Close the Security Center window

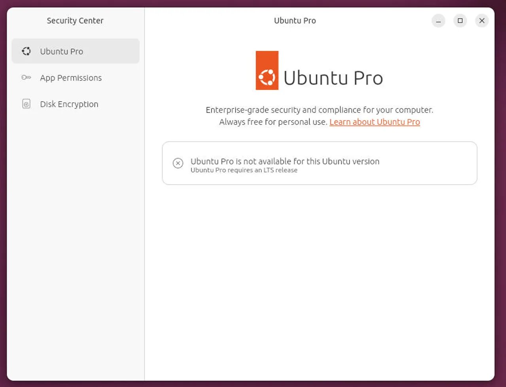click(482, 21)
